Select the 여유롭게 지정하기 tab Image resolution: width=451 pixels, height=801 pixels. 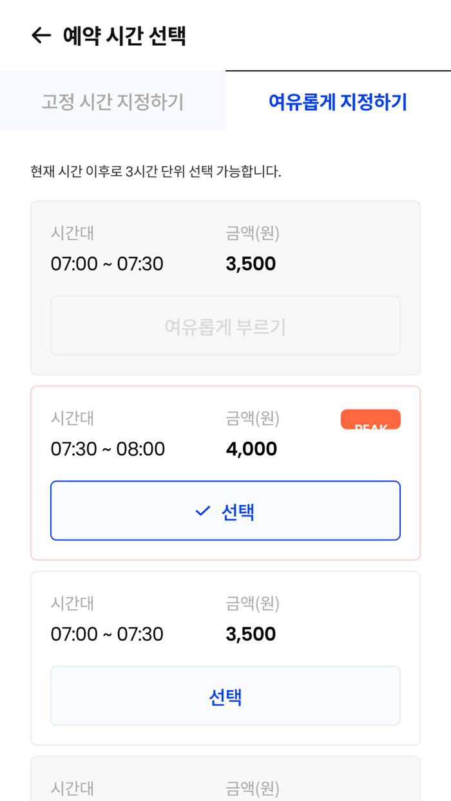coord(338,102)
